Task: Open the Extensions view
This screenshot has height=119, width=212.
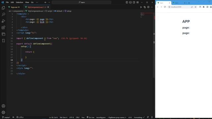Action: (3, 27)
